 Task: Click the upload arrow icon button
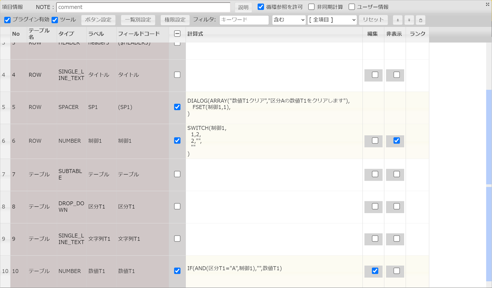pyautogui.click(x=409, y=20)
